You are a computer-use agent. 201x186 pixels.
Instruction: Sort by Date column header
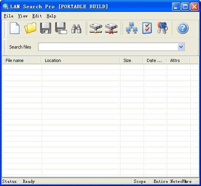click(155, 60)
